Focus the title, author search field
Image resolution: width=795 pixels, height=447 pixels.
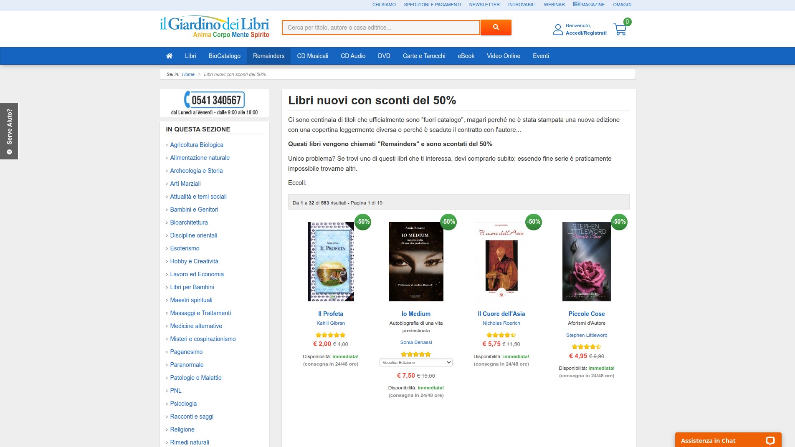(381, 28)
